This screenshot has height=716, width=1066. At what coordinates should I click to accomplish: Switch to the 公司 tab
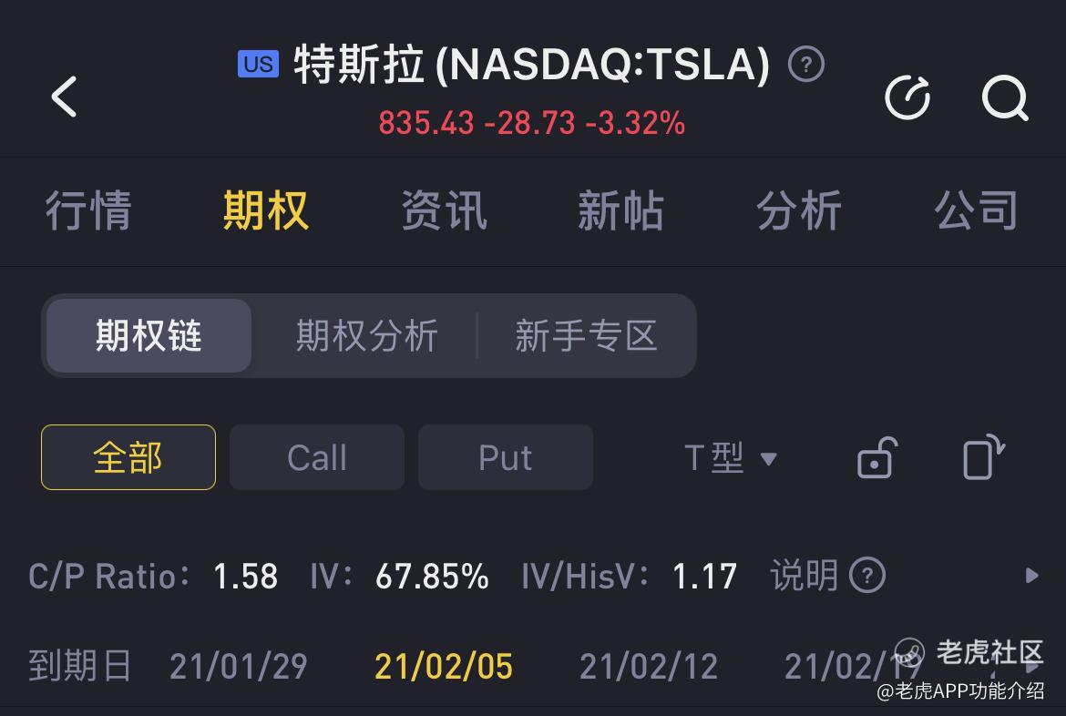pyautogui.click(x=977, y=210)
